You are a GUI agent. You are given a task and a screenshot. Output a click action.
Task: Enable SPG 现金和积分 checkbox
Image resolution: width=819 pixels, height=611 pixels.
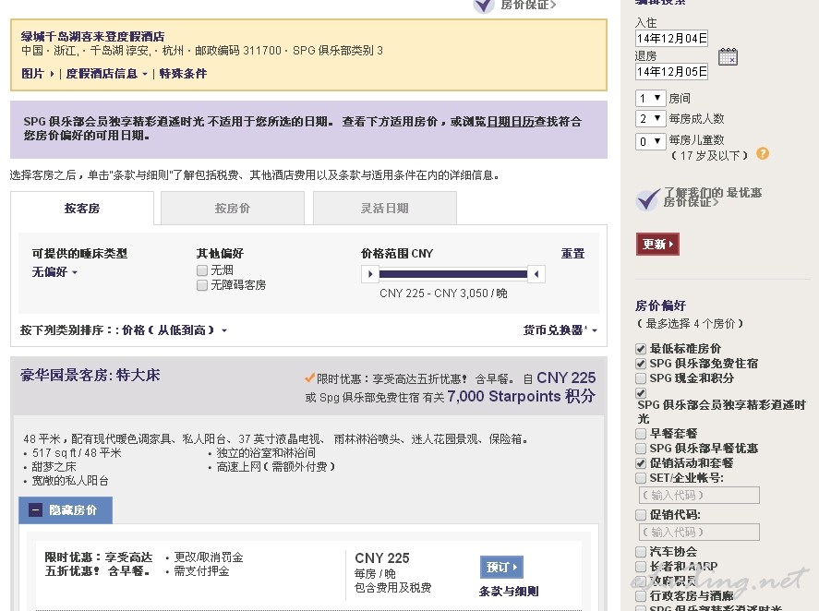tap(641, 378)
